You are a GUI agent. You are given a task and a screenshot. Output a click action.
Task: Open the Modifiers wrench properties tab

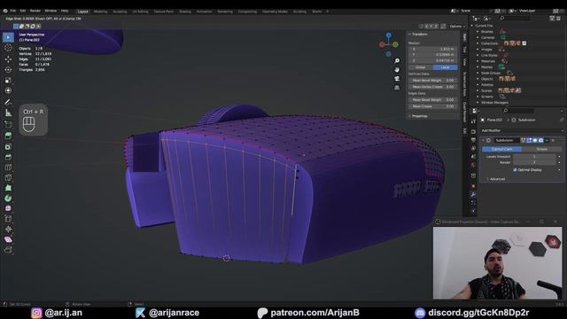click(x=473, y=195)
